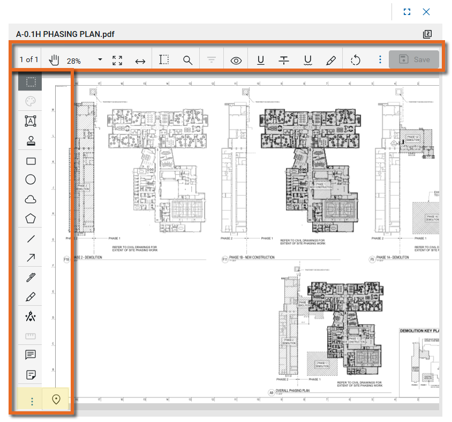Select the cloud shape markup tool
Screen dimensions: 452x422
pyautogui.click(x=31, y=199)
